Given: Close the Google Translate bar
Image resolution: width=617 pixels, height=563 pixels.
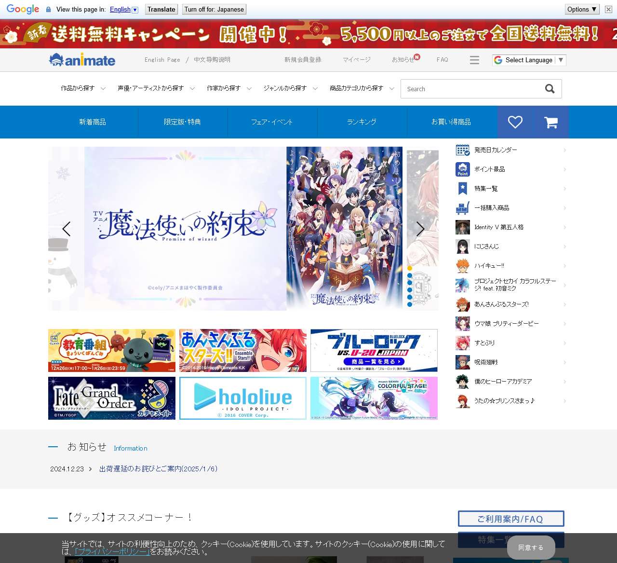Looking at the screenshot, I should (608, 9).
